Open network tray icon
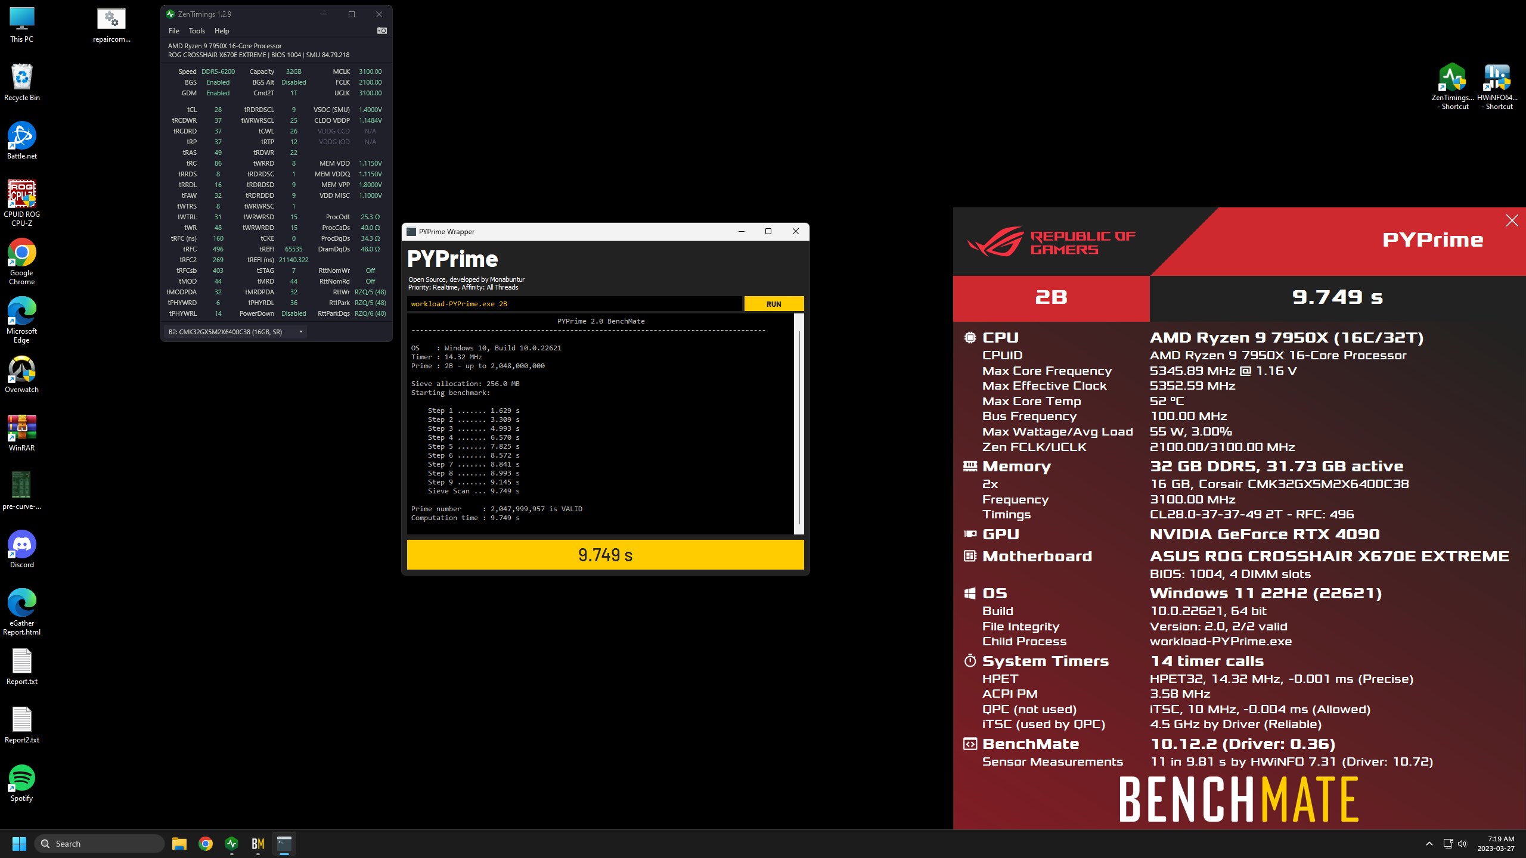Image resolution: width=1526 pixels, height=858 pixels. tap(1448, 844)
